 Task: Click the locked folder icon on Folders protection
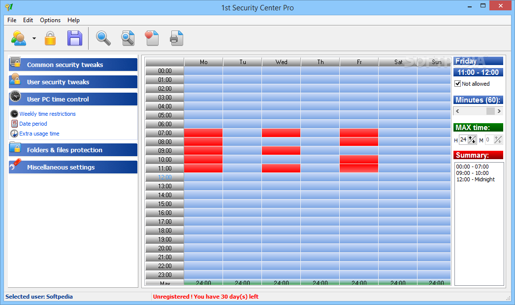pyautogui.click(x=15, y=147)
